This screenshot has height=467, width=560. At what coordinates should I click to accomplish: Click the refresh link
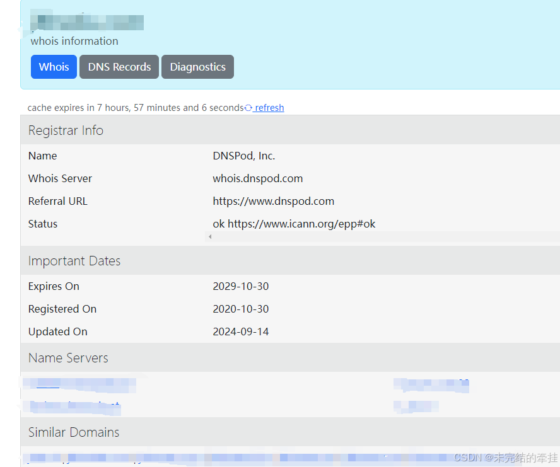(x=269, y=108)
